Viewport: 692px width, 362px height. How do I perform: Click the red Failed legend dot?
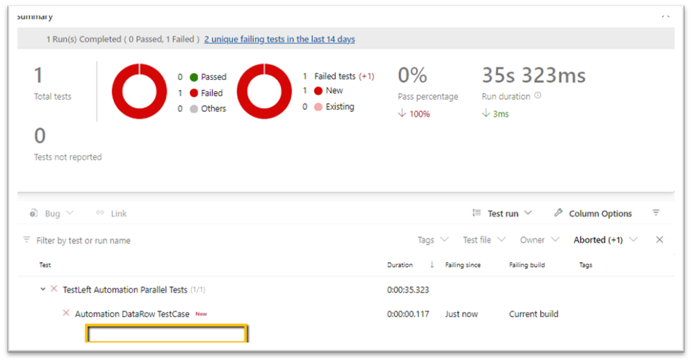coord(194,93)
